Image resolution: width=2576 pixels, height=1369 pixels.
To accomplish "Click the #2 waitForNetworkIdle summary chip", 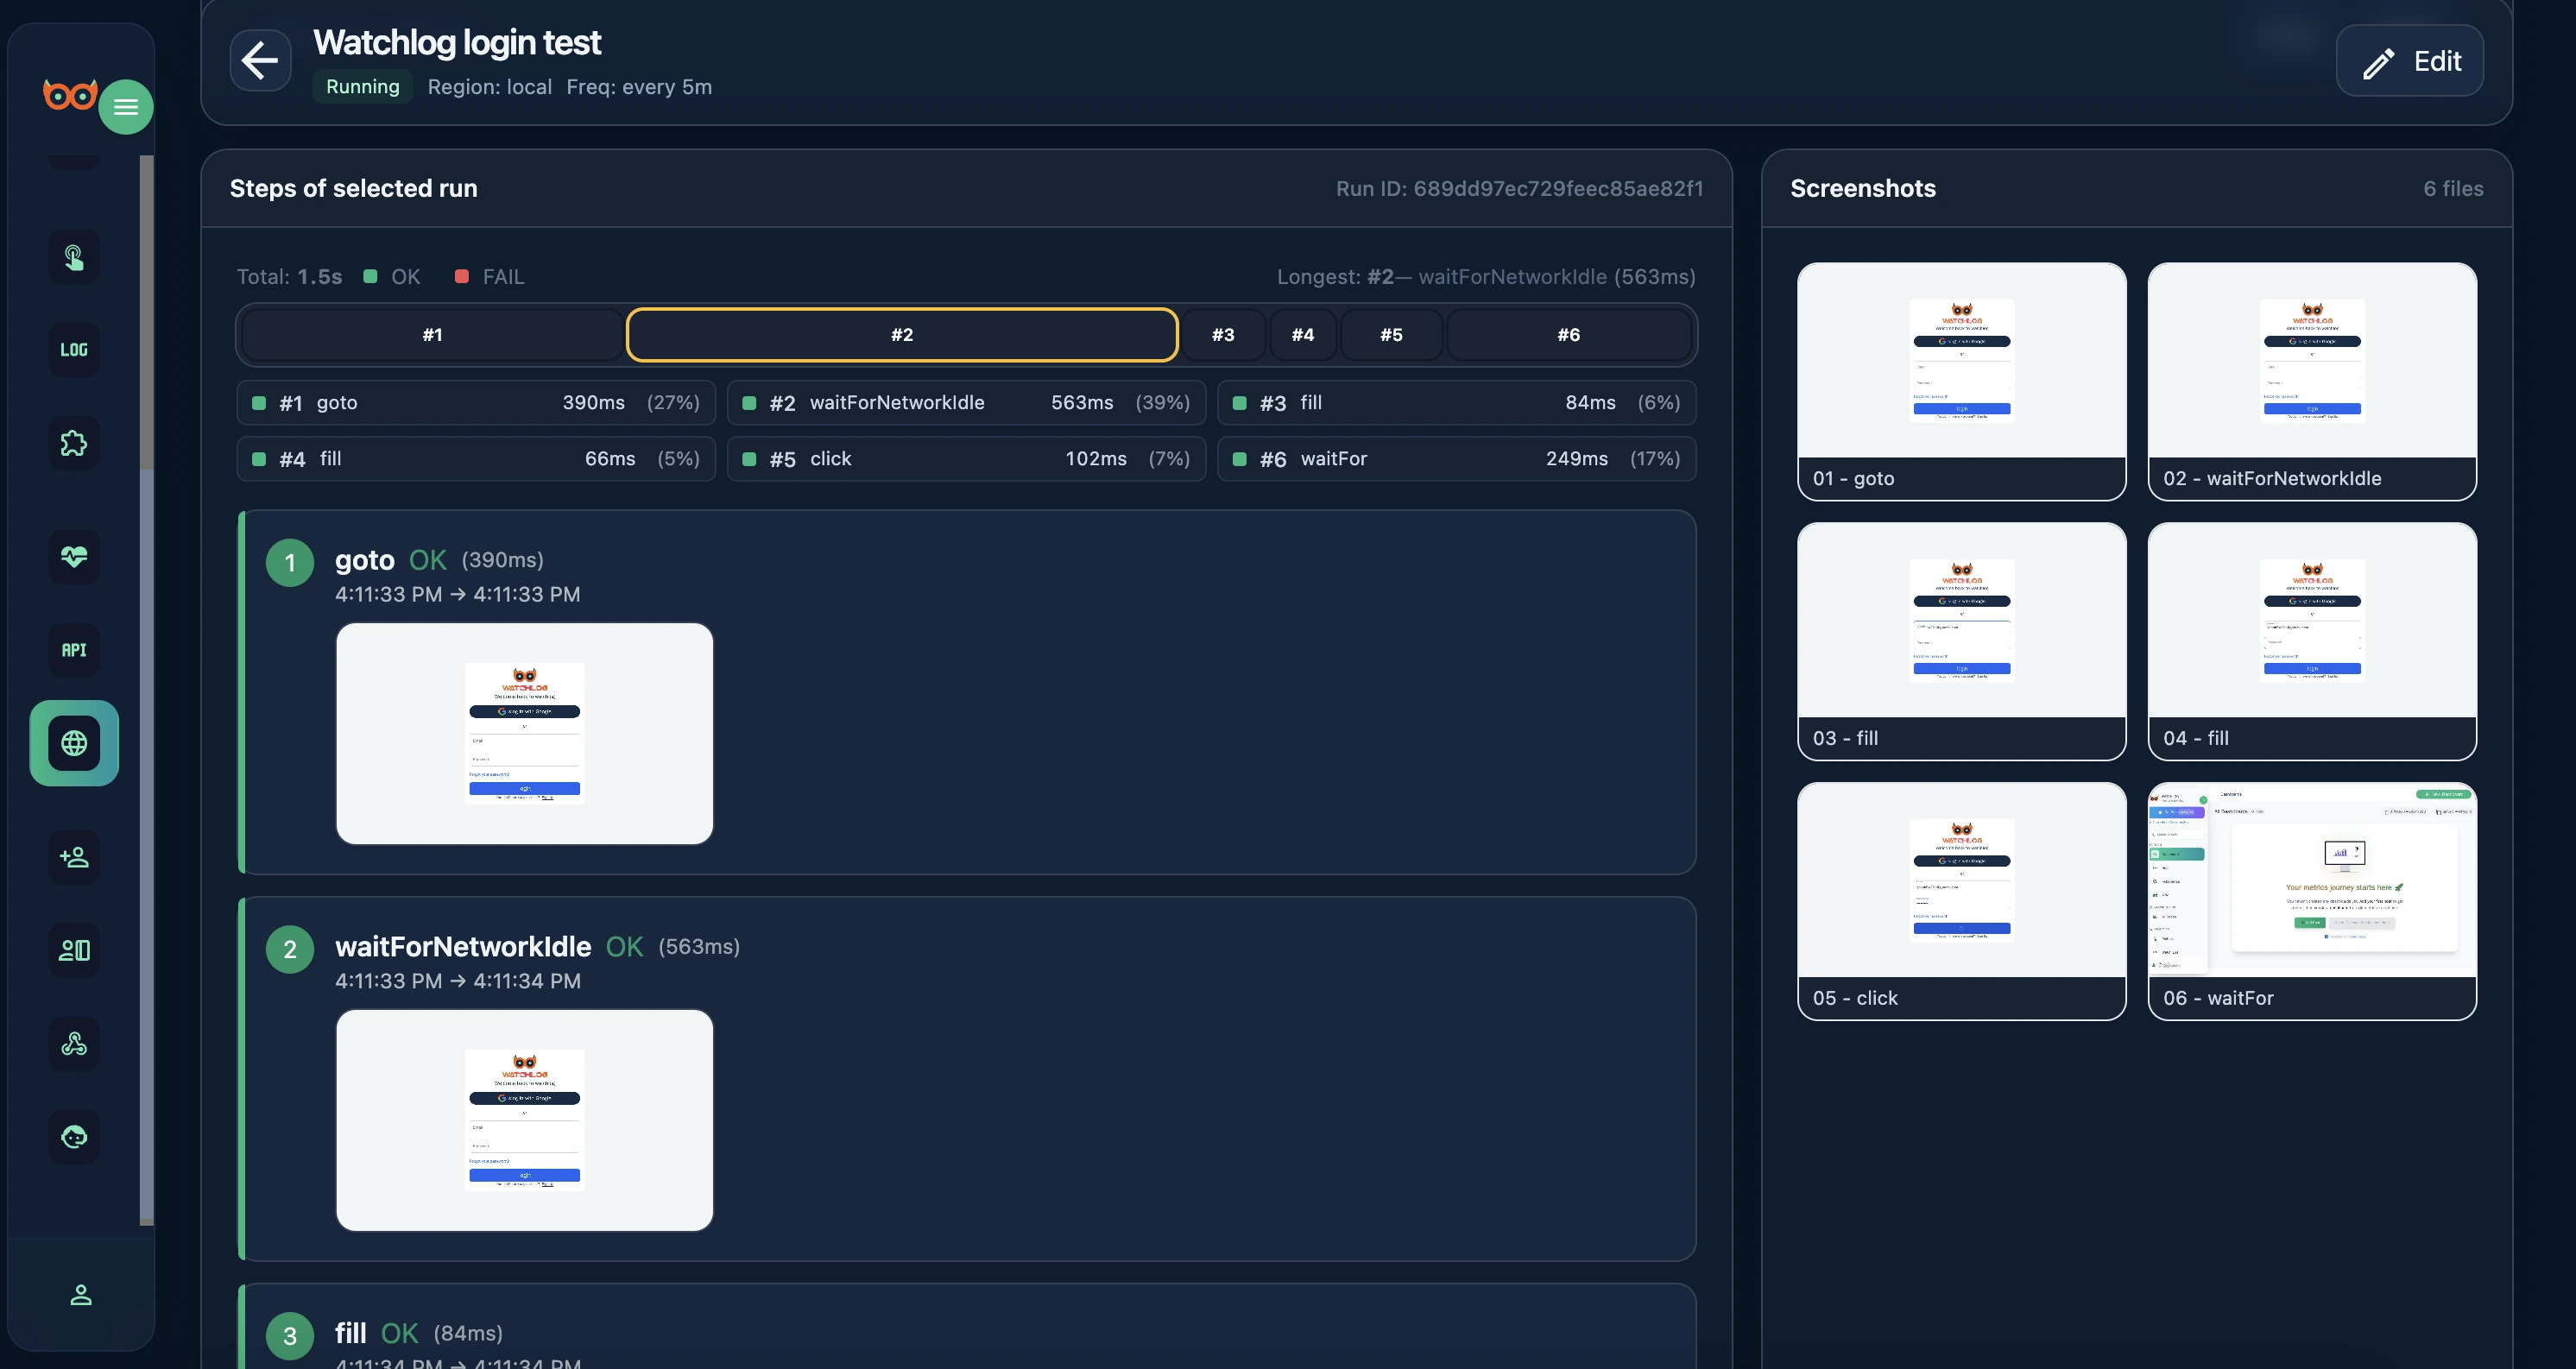I will 966,403.
